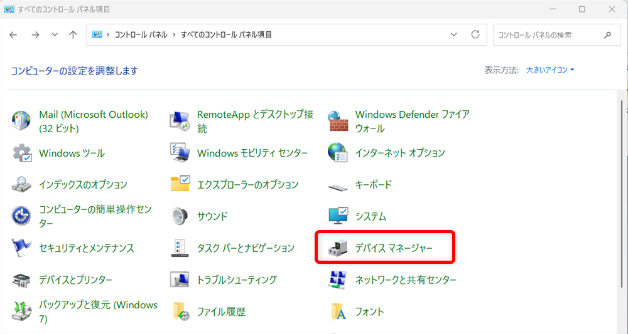Image resolution: width=628 pixels, height=334 pixels.
Task: Expand the address bar history dropdown
Action: point(454,34)
